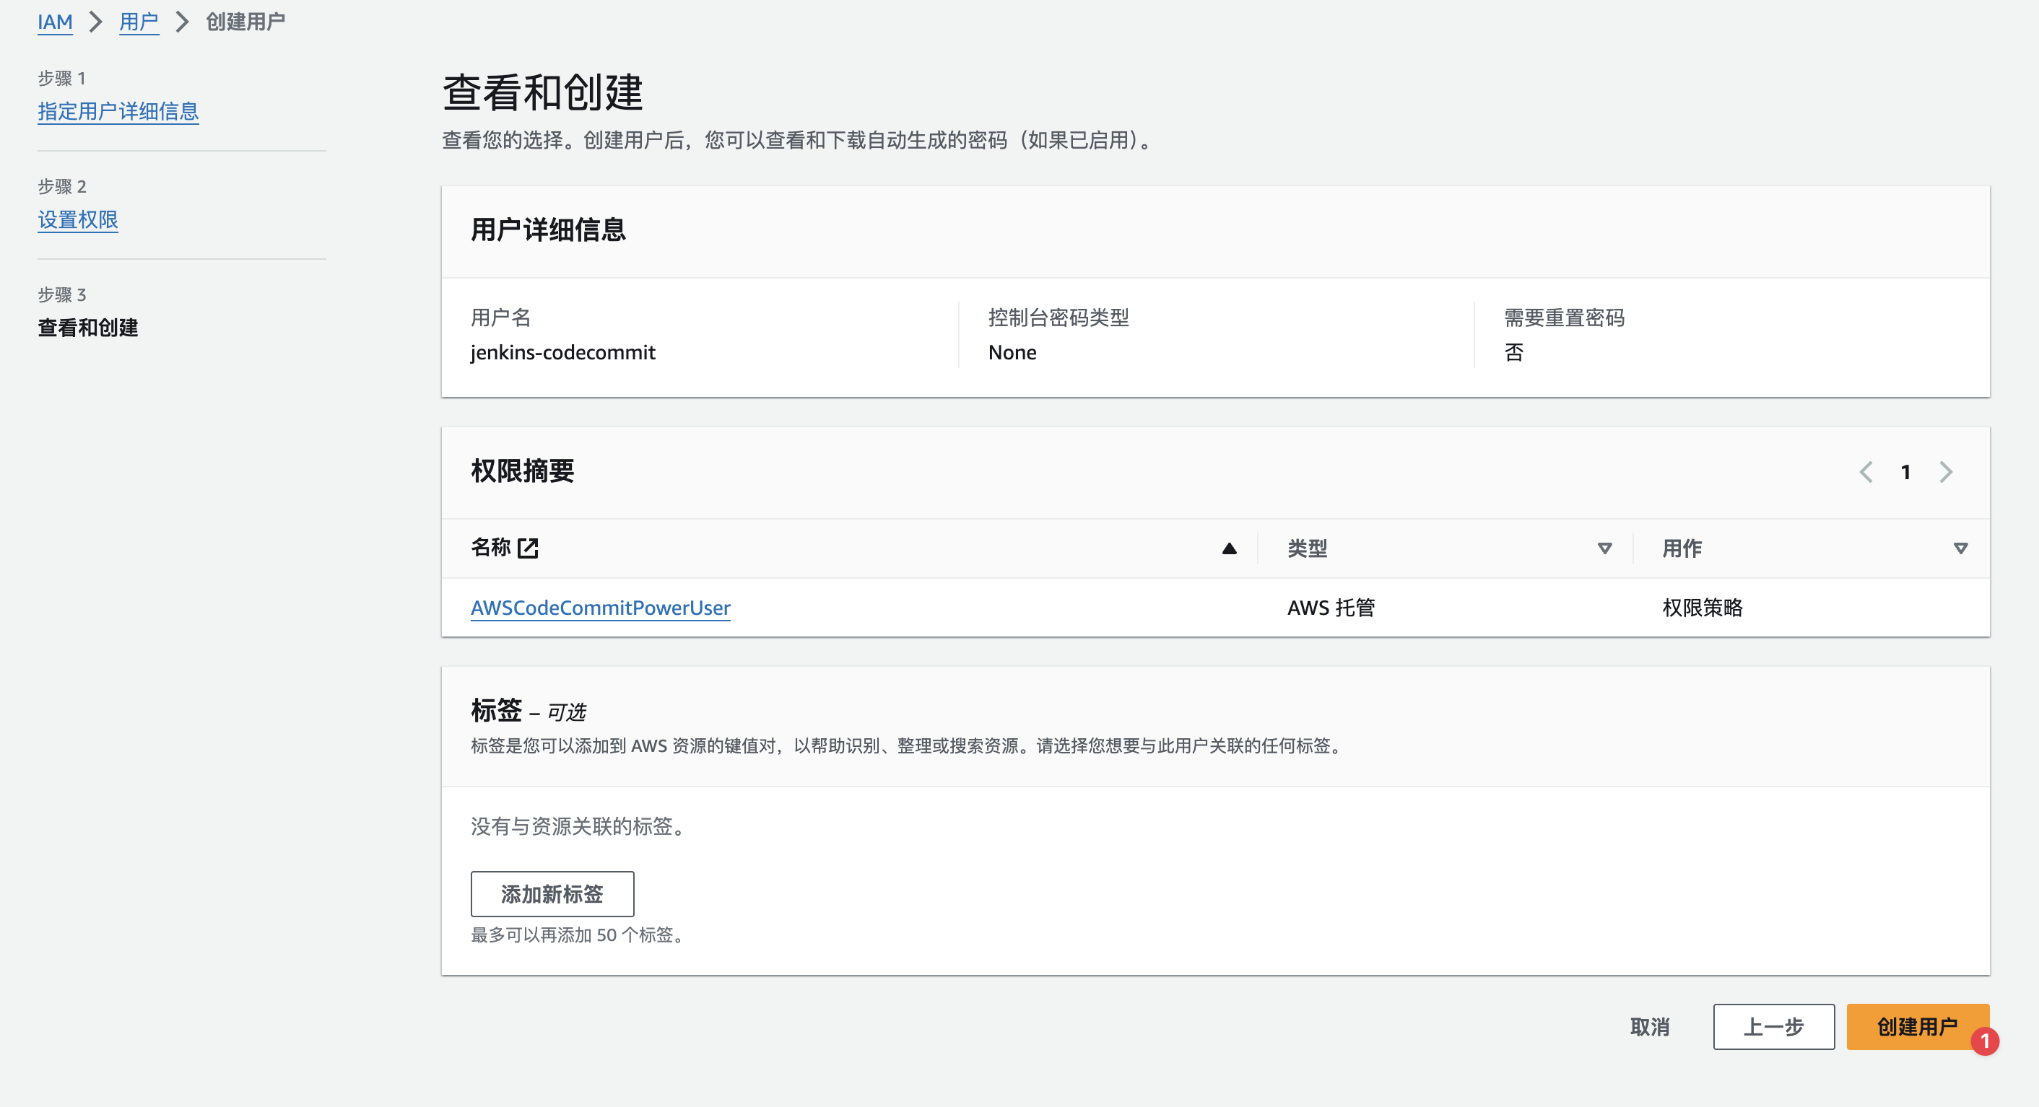Click username value jenkins-codecommit

[x=562, y=352]
